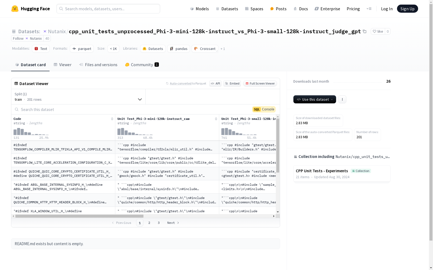Click the Dataset Viewer table icon
Screen dimensions: 433x270
(x=16, y=83)
